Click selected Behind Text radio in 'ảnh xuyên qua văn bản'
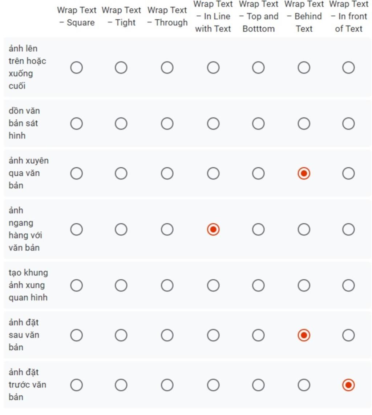The image size is (372, 415). click(304, 173)
